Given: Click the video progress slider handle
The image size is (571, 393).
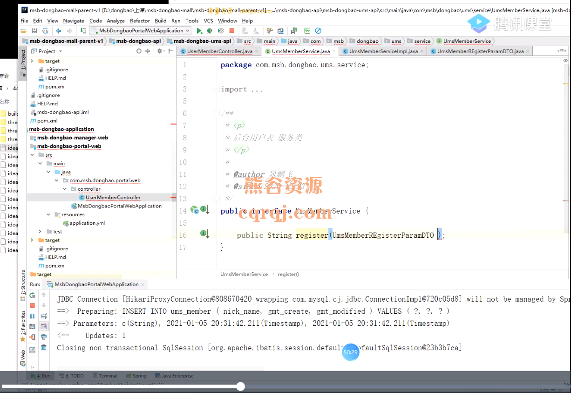Looking at the screenshot, I should click(x=240, y=386).
